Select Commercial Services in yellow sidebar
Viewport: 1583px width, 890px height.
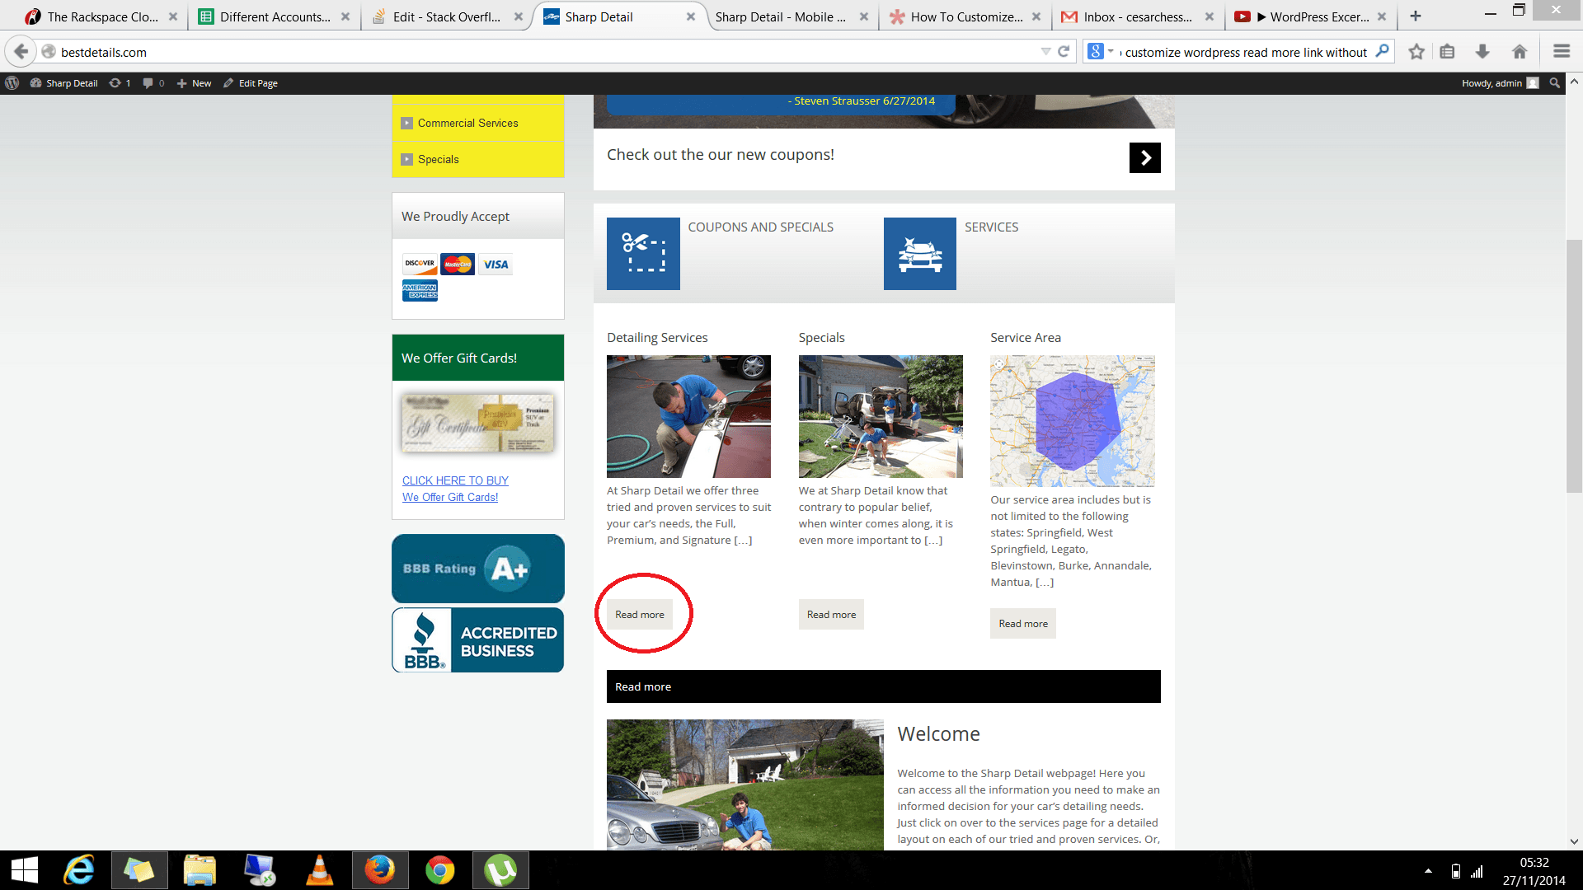point(467,123)
